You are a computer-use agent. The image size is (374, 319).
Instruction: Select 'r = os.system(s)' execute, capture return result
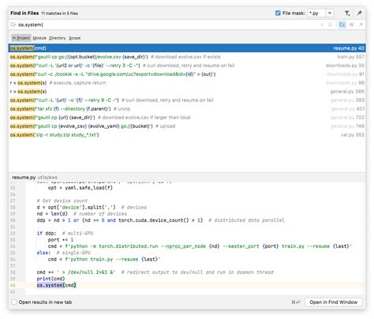click(x=187, y=83)
